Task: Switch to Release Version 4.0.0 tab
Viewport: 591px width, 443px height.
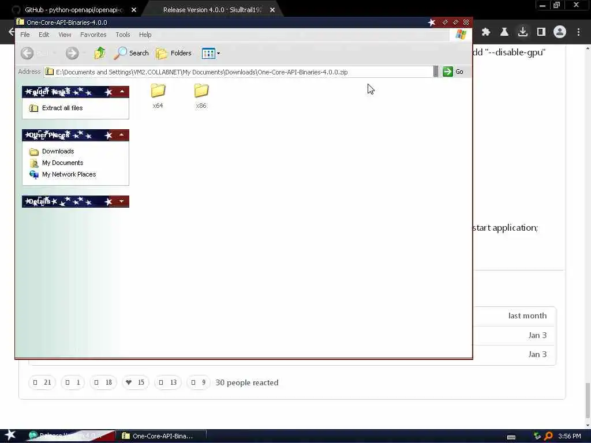Action: point(212,10)
